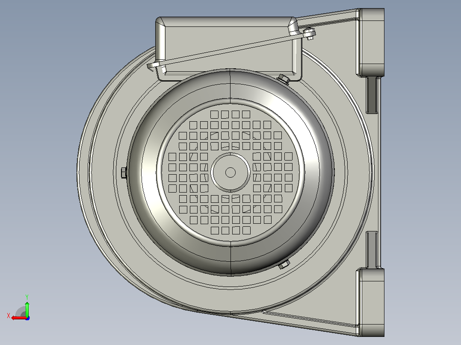Select the hex bolt on the motor's left edge
The image size is (461, 345).
point(124,172)
